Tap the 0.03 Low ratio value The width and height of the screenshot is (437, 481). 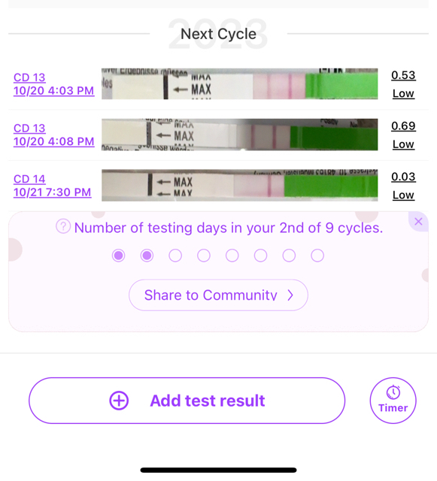[x=403, y=186]
